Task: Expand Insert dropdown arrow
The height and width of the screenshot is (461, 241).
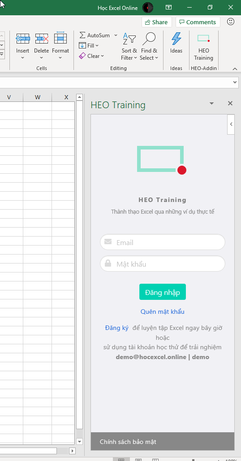Action: pyautogui.click(x=22, y=58)
